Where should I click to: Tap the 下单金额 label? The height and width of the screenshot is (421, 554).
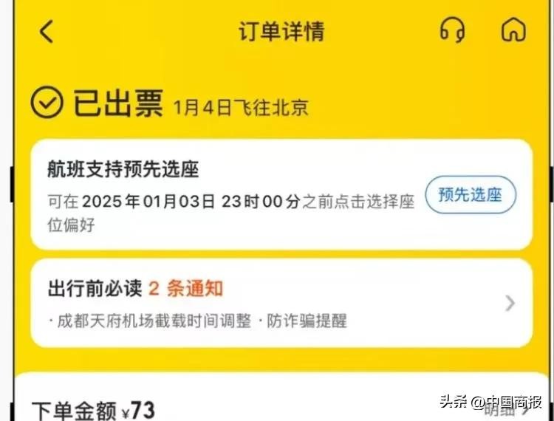pyautogui.click(x=74, y=411)
